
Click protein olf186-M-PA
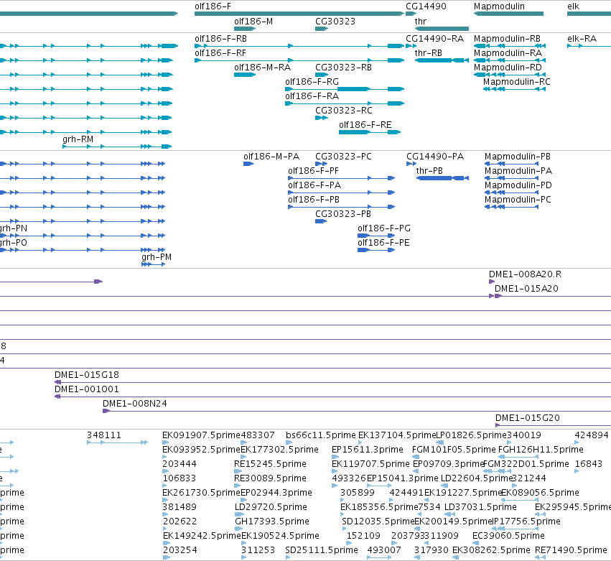(x=248, y=164)
